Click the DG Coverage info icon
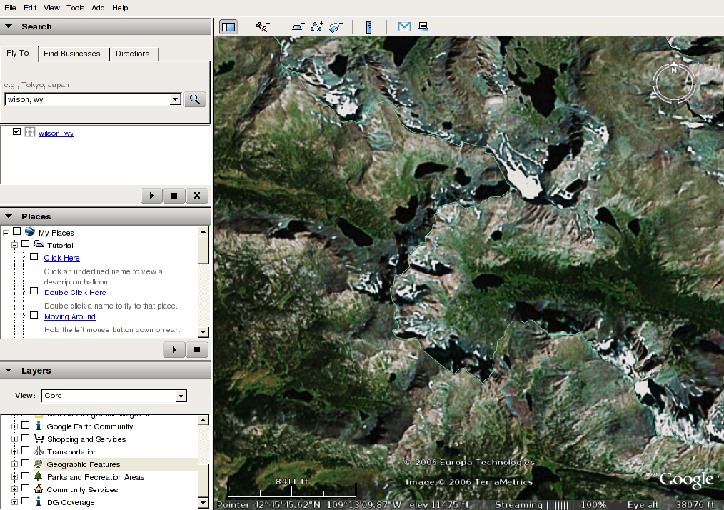Screen dimensions: 724x510 coord(39,501)
